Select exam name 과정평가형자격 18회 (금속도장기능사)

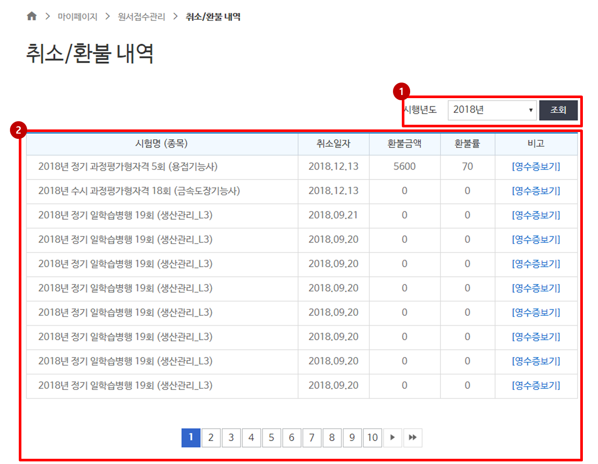pyautogui.click(x=139, y=191)
